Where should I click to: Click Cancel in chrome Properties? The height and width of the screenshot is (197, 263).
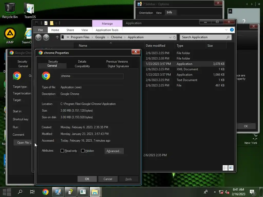(108, 179)
